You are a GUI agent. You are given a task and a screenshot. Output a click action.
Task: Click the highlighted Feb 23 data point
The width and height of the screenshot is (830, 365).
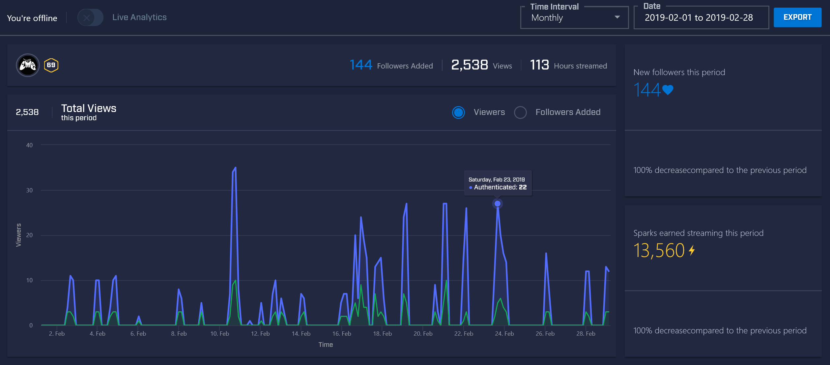click(497, 204)
